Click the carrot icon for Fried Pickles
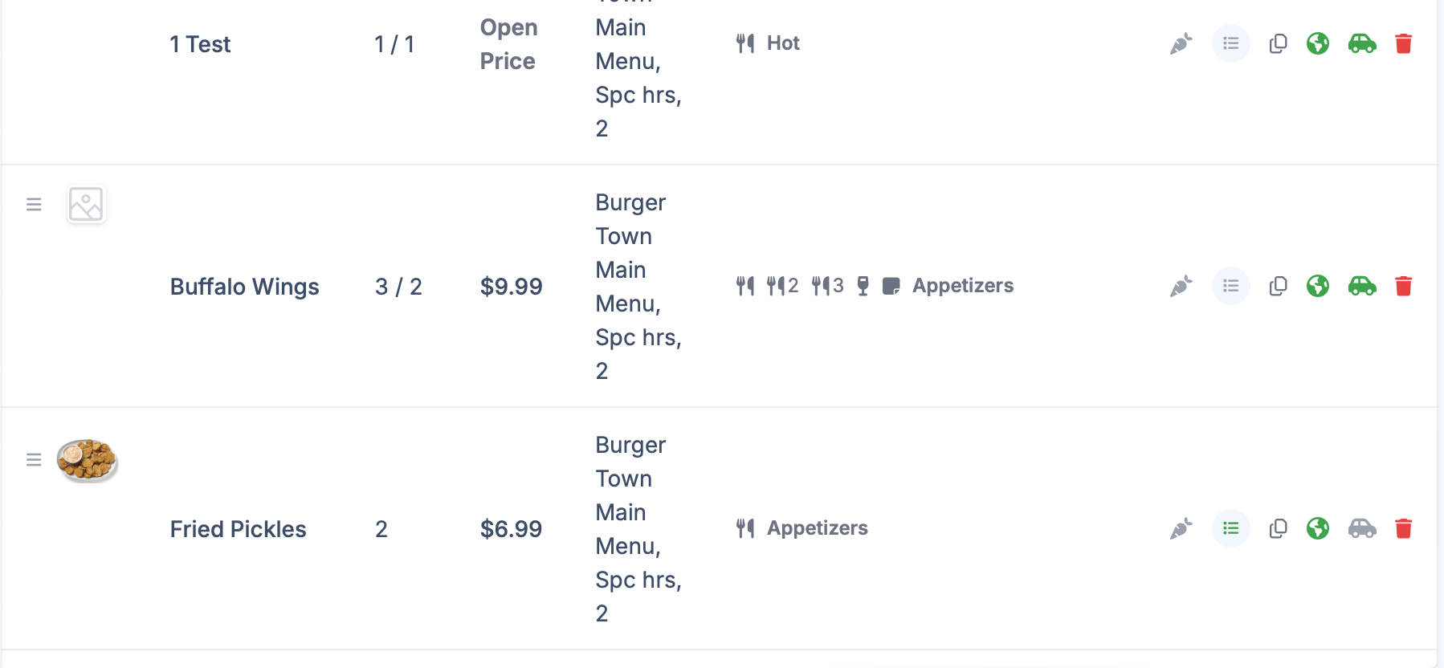Image resolution: width=1444 pixels, height=668 pixels. pyautogui.click(x=1181, y=528)
